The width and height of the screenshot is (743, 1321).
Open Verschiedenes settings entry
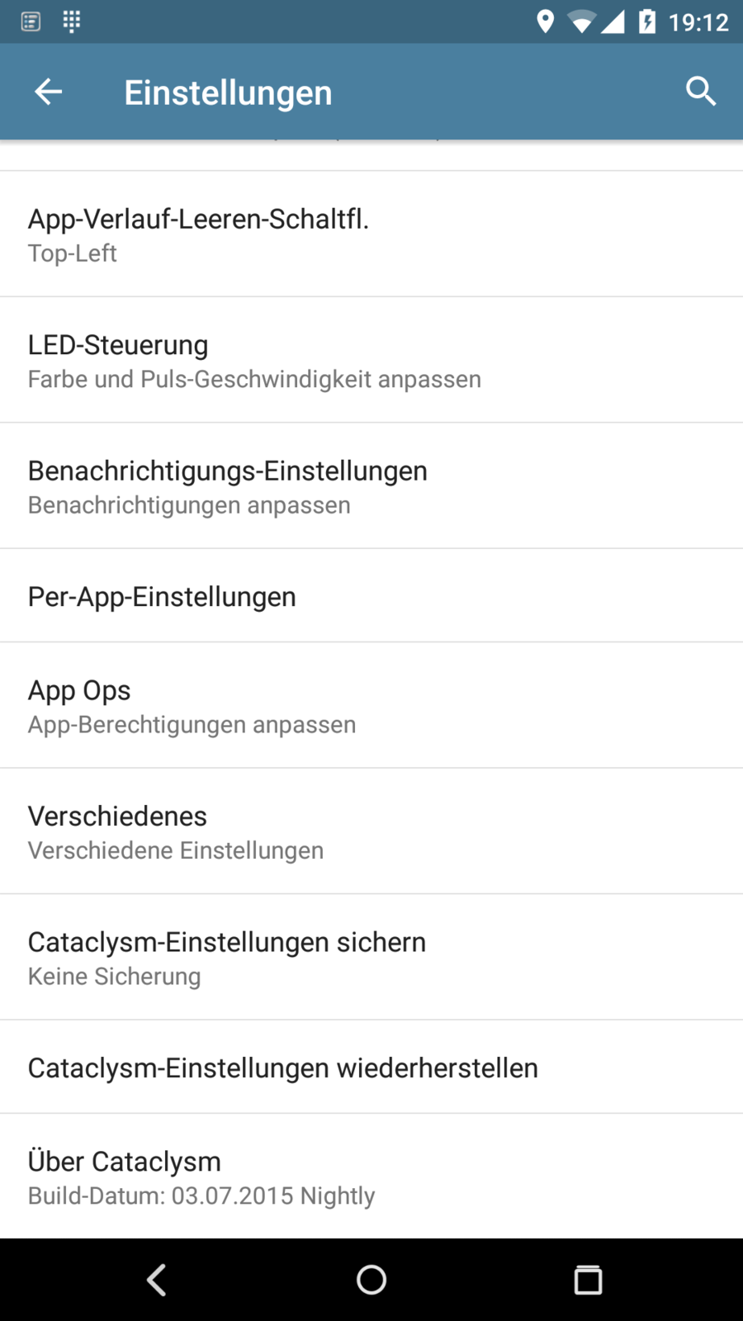[x=371, y=831]
